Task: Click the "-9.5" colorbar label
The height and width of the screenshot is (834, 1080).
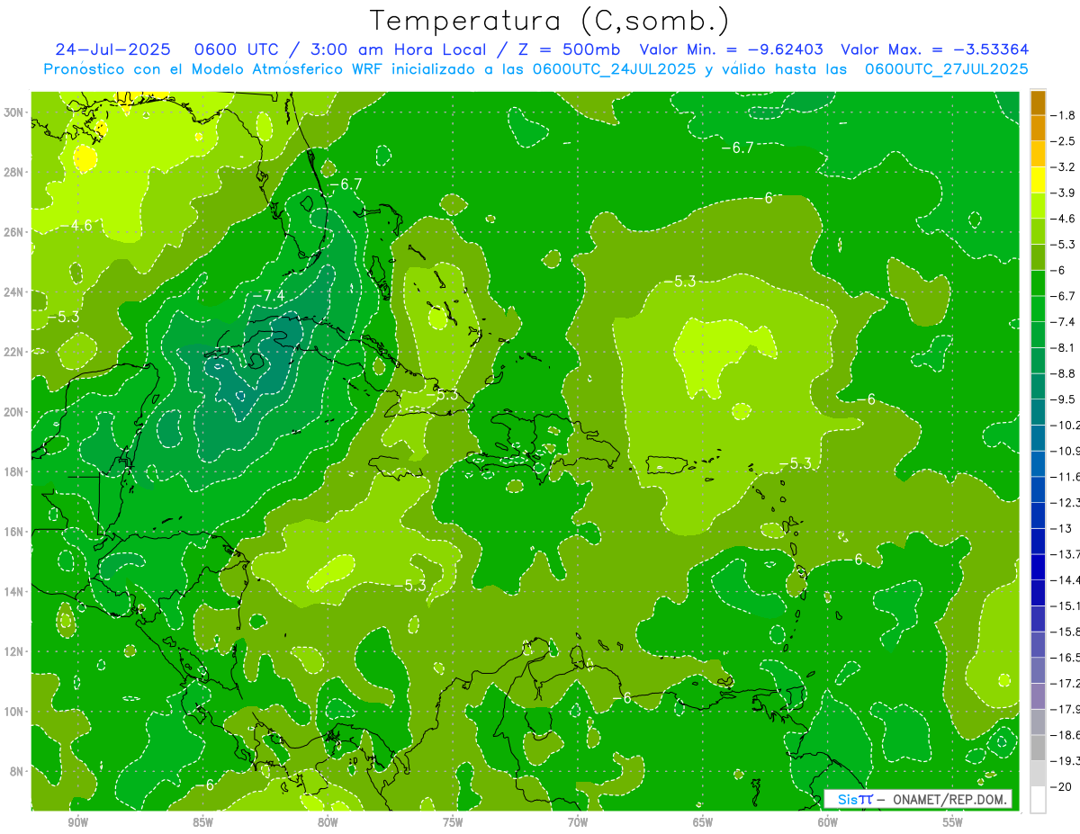Action: [1064, 399]
